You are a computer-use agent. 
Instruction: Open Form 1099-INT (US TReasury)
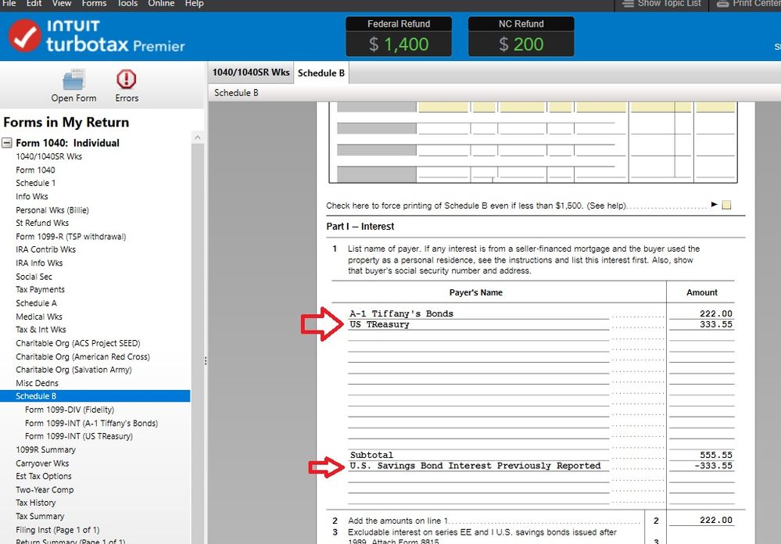(79, 436)
